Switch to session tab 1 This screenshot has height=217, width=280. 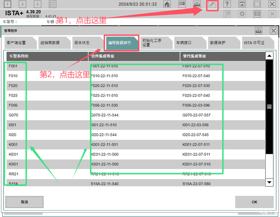click(8, 4)
